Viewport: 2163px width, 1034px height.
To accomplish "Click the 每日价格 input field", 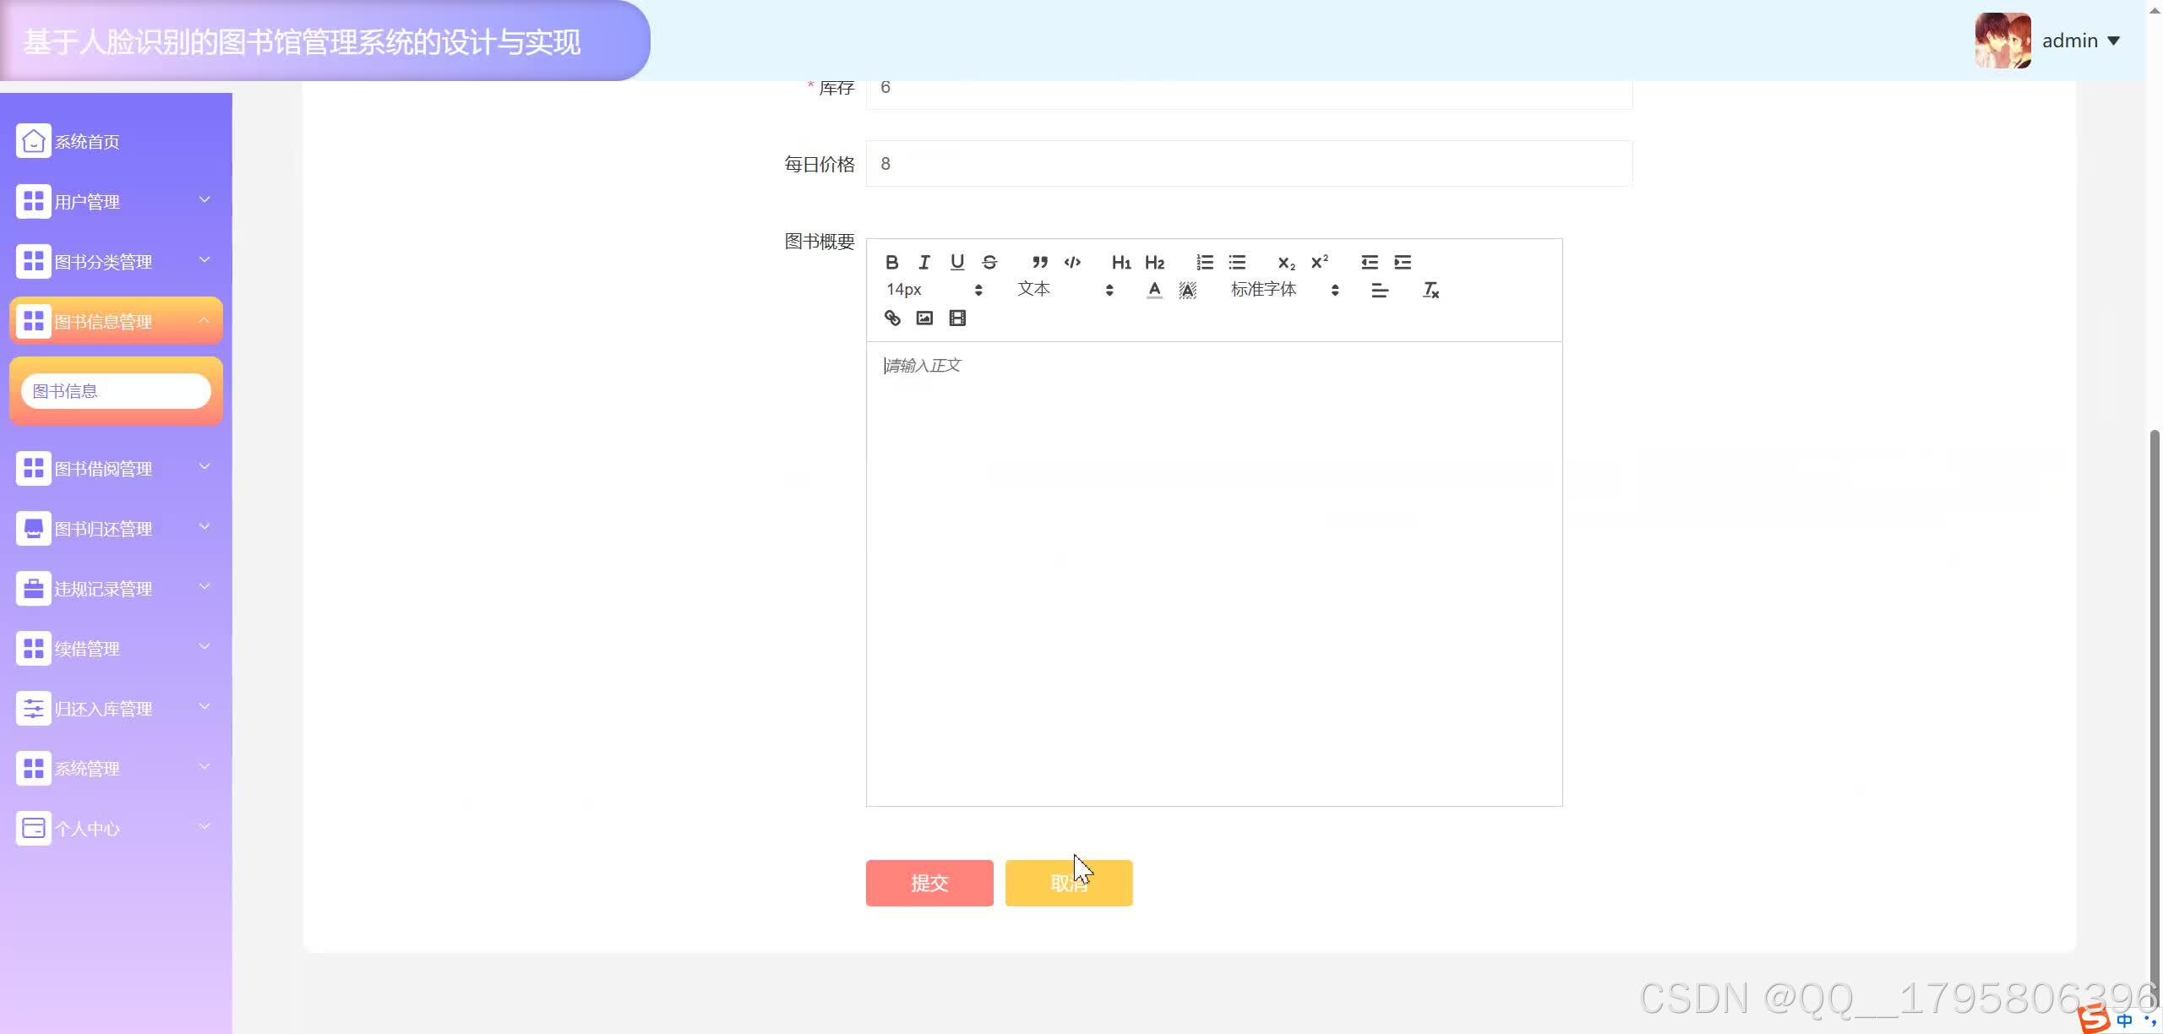I will tap(1249, 164).
